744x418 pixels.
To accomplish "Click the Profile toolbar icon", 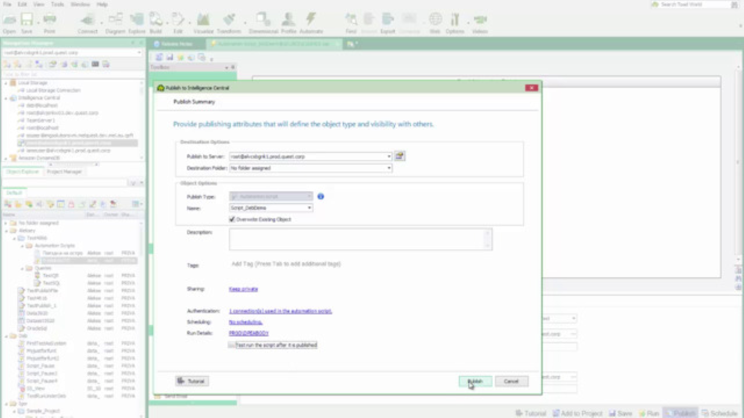I will (288, 20).
